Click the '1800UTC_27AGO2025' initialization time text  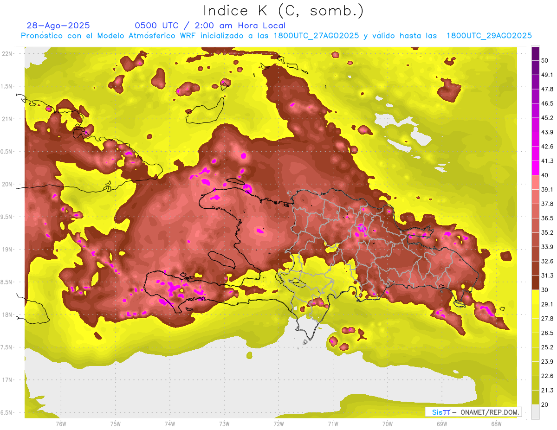pyautogui.click(x=317, y=36)
